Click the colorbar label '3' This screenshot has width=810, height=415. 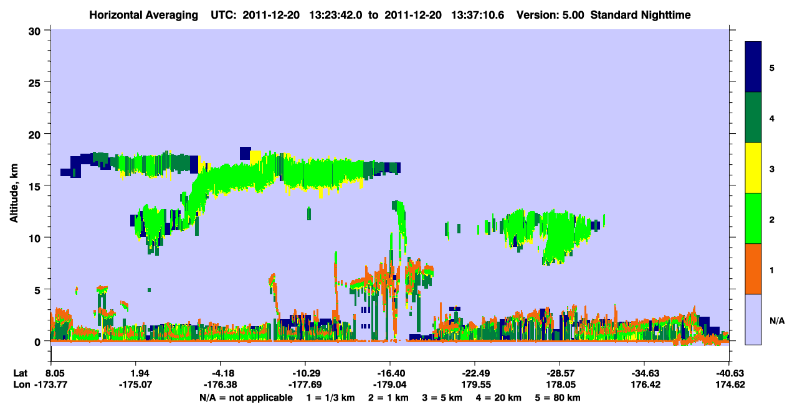tap(772, 169)
